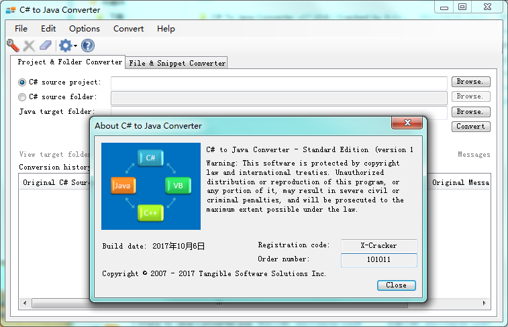Click the C# source folder input field

[279, 98]
